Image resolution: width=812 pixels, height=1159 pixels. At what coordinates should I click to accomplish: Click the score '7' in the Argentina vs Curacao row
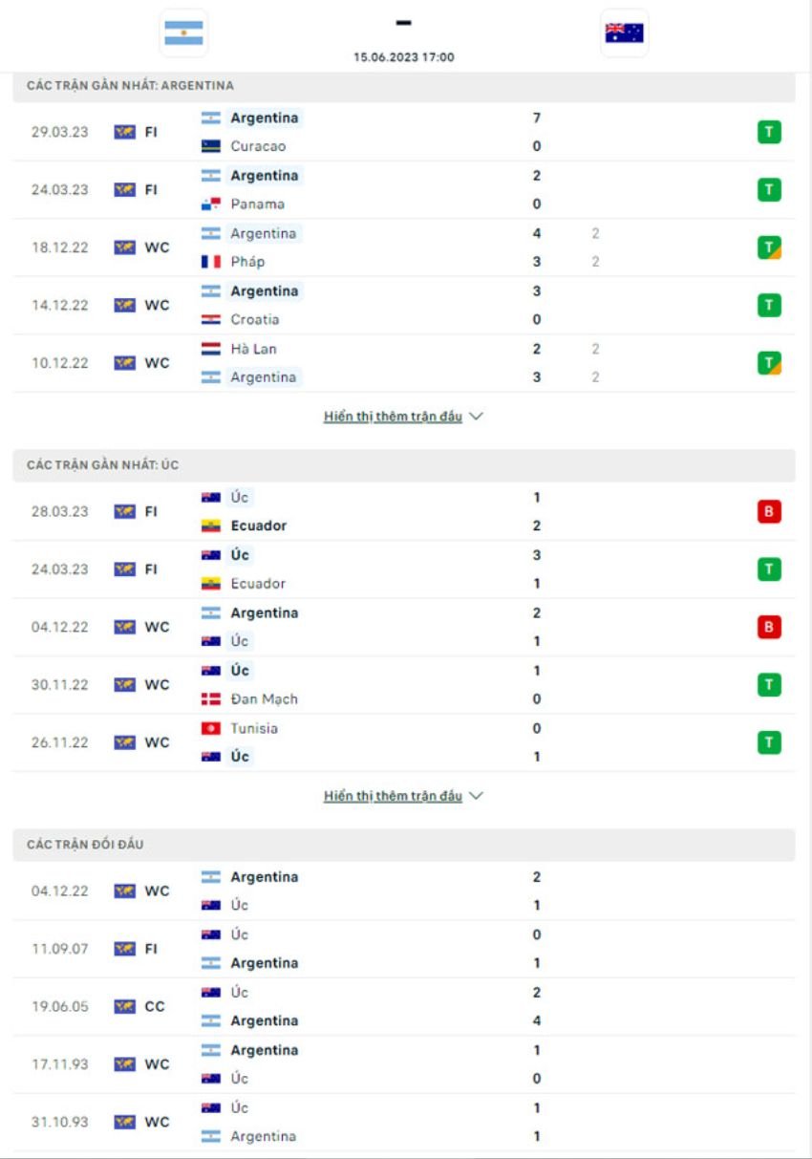537,118
